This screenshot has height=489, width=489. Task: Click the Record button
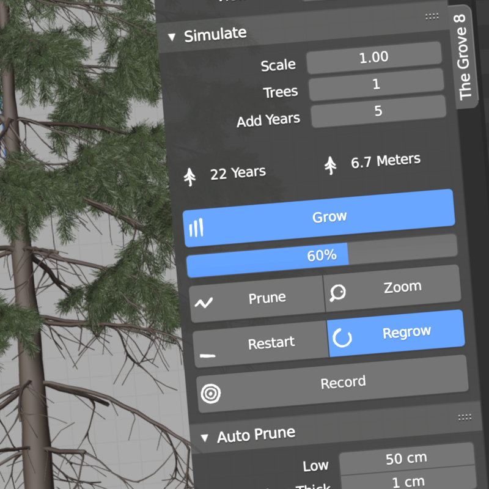(x=333, y=384)
